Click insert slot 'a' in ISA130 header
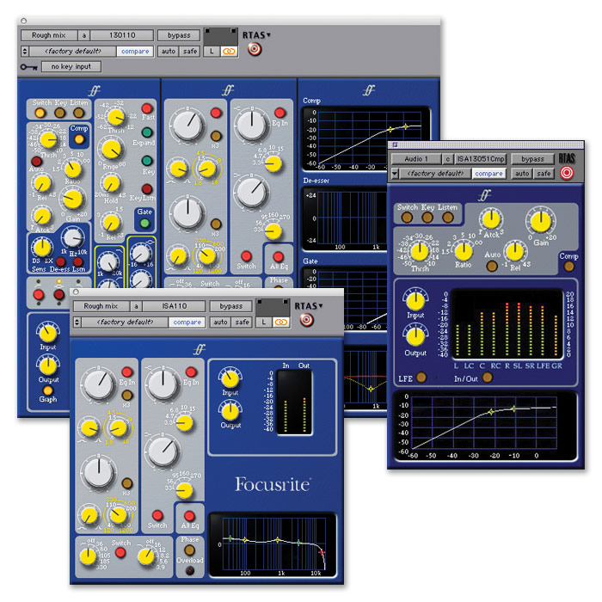602x602 pixels. (x=84, y=35)
